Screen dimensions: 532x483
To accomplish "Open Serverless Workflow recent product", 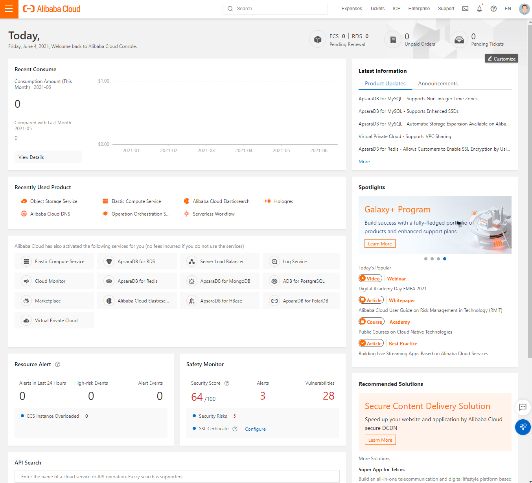I will pos(209,214).
